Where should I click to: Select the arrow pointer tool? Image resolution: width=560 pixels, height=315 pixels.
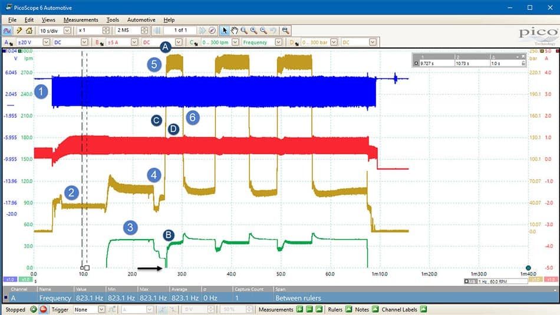click(224, 31)
